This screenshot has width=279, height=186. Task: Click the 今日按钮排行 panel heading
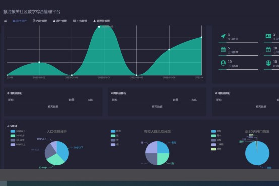15,93
